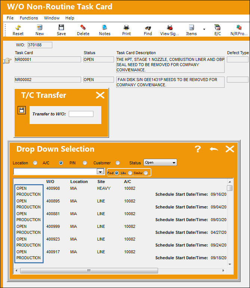The width and height of the screenshot is (250, 288).
Task: Open the Status dropdown showing Open
Action: click(160, 162)
